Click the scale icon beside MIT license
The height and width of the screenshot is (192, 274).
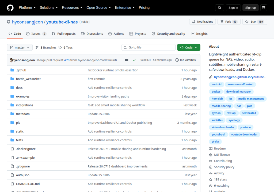click(x=211, y=155)
